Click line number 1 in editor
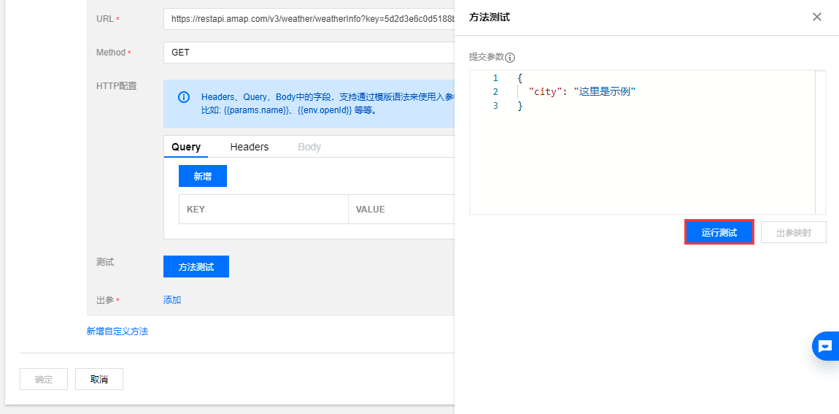This screenshot has width=839, height=414. click(495, 78)
